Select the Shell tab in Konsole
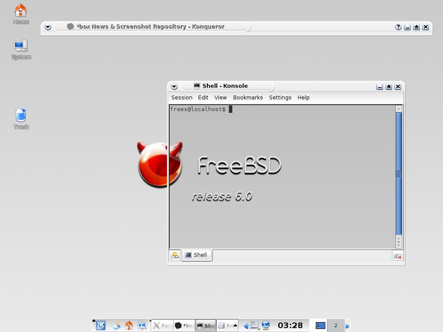Image resolution: width=443 pixels, height=332 pixels. [197, 255]
